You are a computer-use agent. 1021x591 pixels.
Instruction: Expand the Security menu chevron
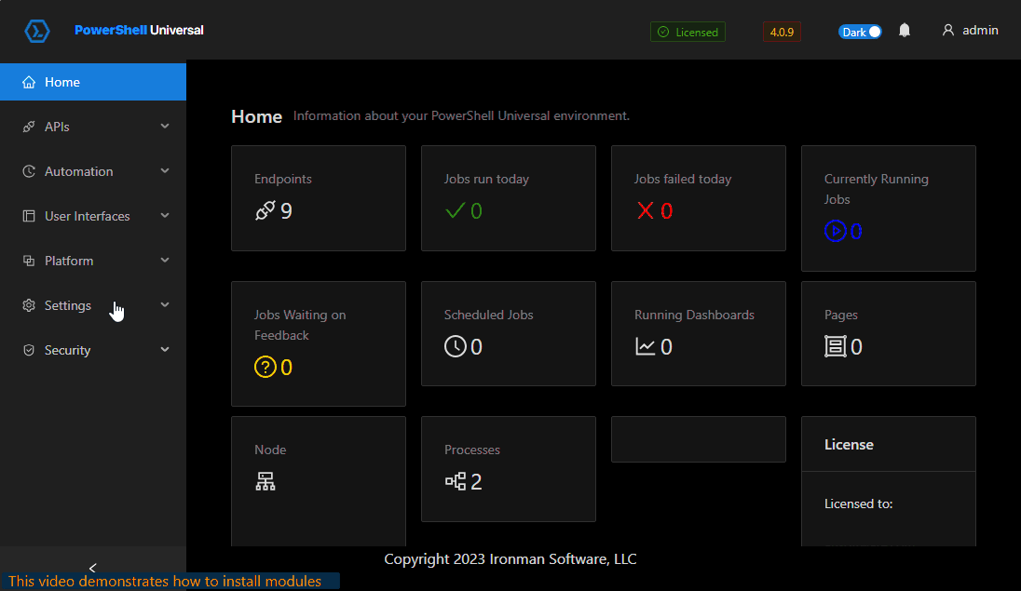(x=165, y=350)
